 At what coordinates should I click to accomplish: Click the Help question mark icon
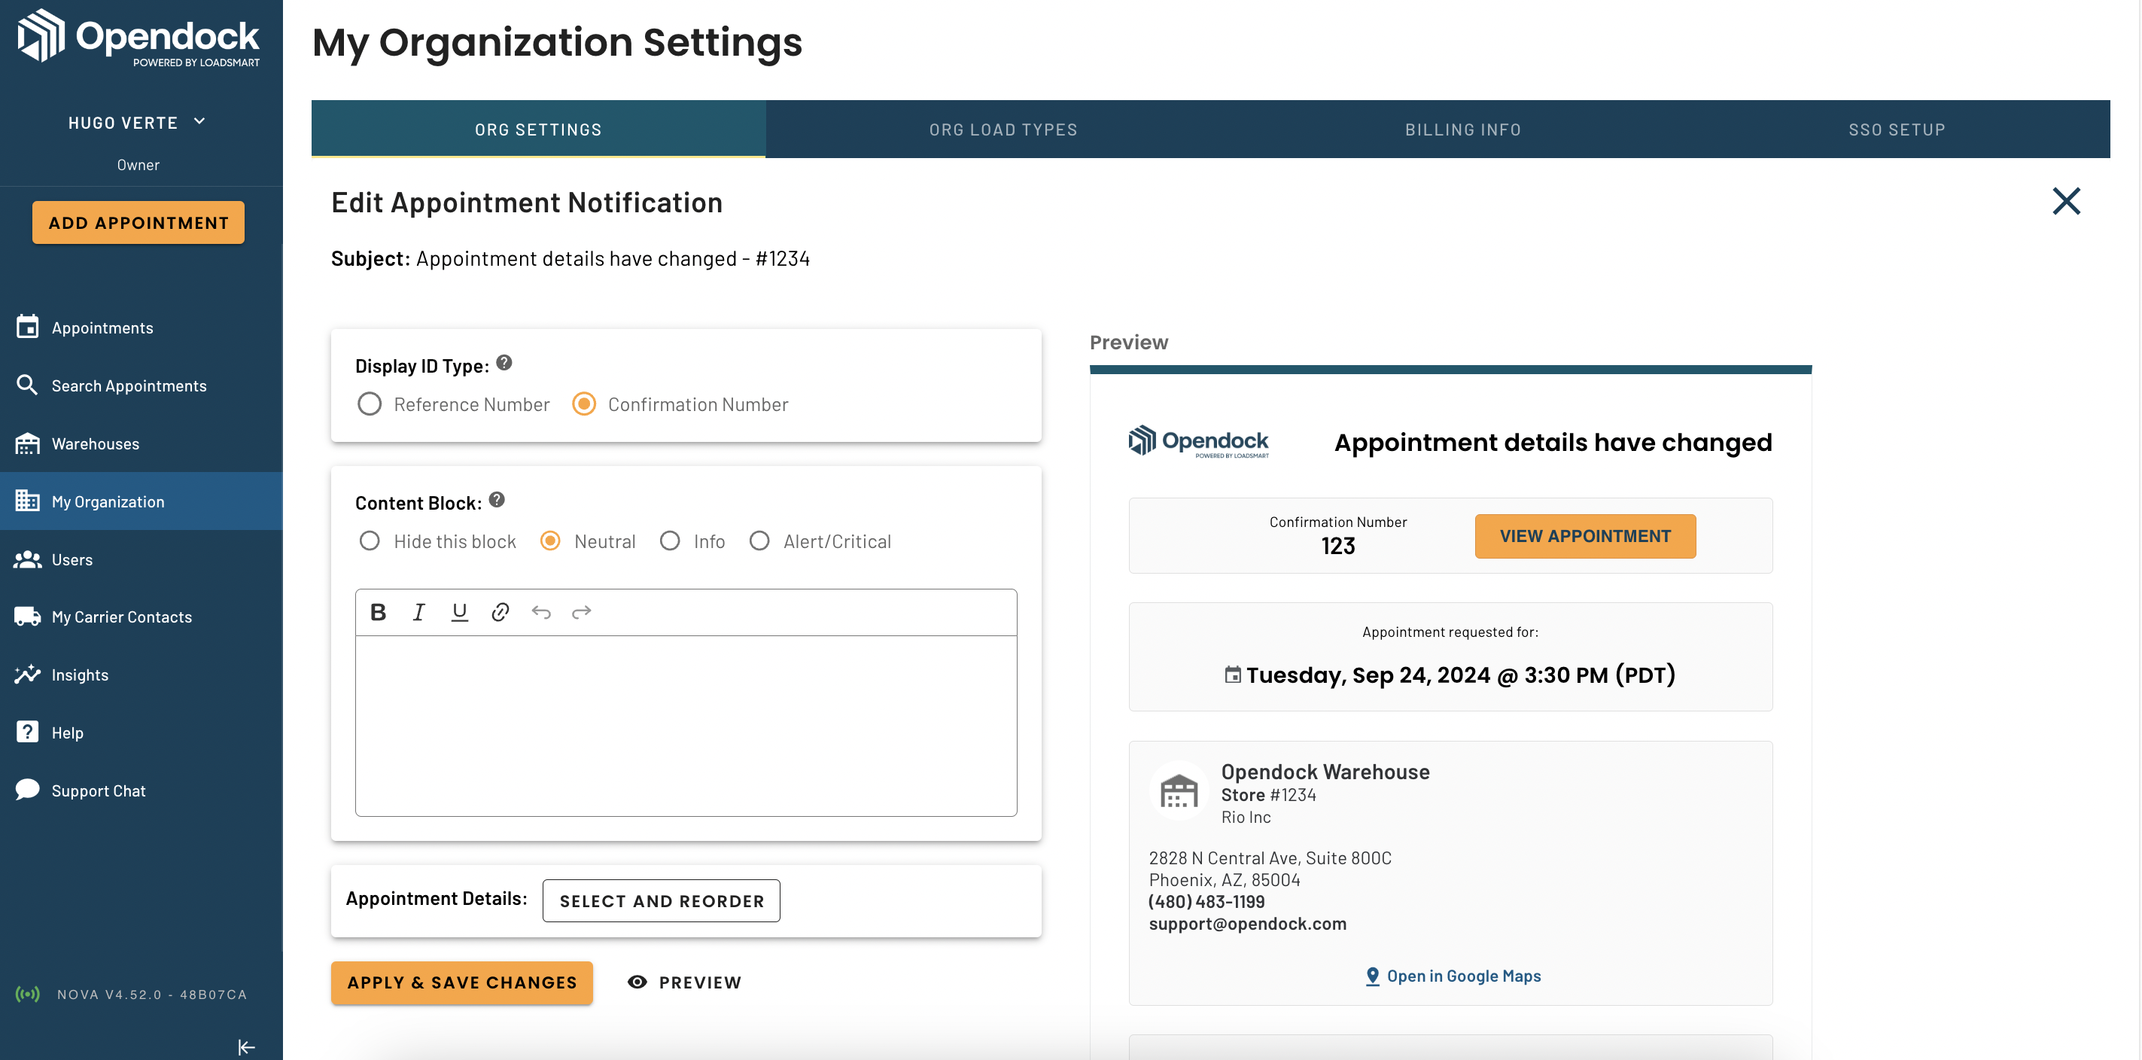[27, 731]
